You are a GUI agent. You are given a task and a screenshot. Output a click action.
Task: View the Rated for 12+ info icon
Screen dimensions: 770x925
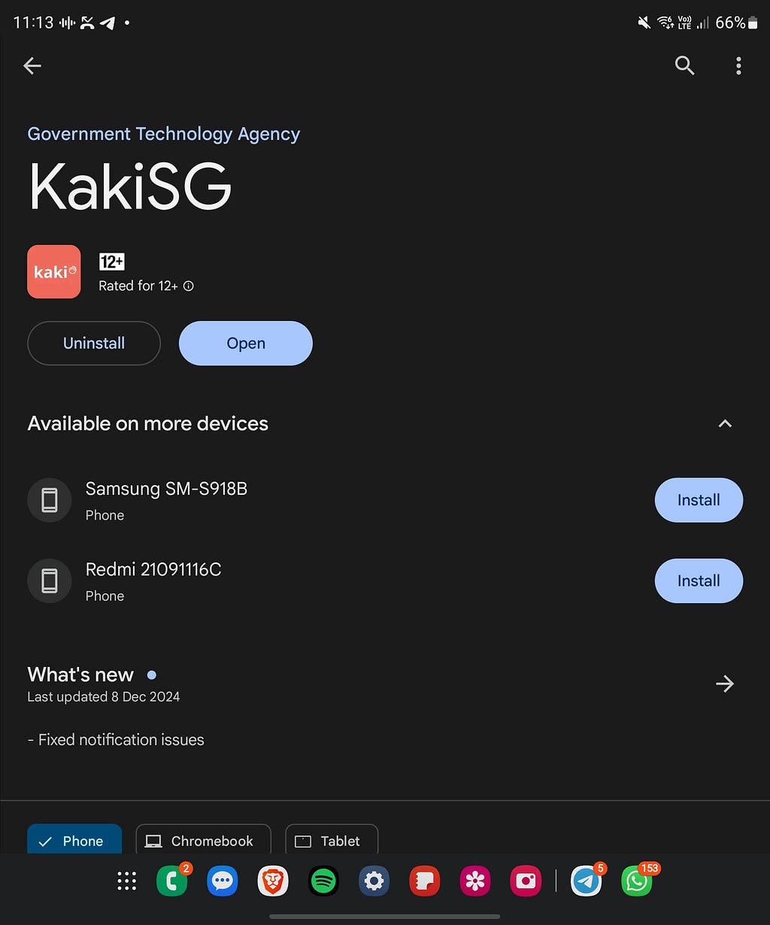coord(189,286)
